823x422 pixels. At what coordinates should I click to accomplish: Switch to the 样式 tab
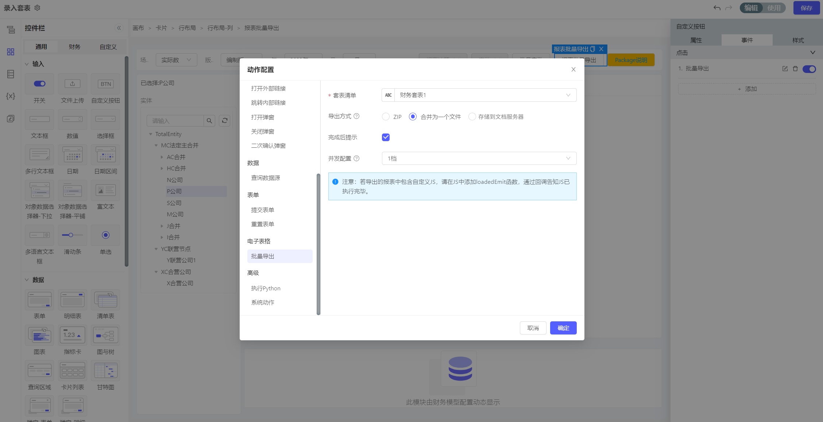(x=798, y=40)
